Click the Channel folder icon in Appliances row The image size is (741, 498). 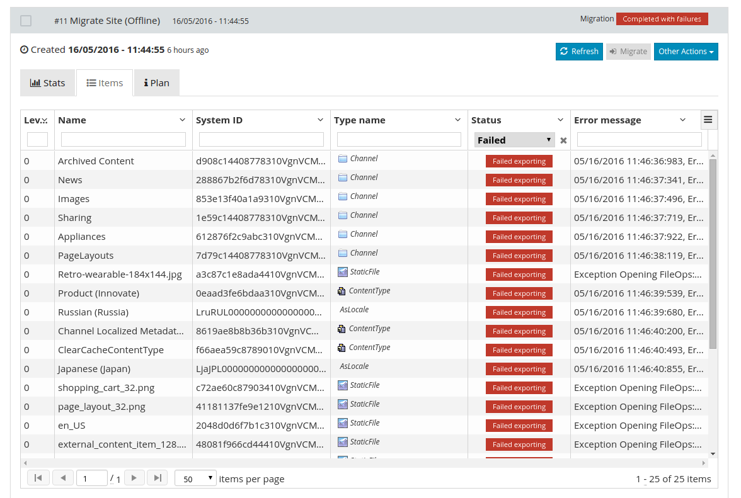point(343,234)
